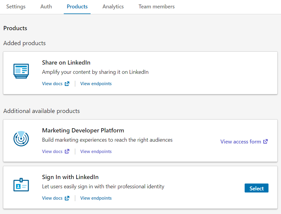Click the 'Additional available products' heading

point(42,111)
